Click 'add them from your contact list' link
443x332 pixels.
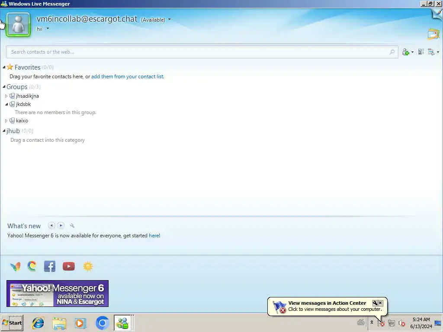127,77
